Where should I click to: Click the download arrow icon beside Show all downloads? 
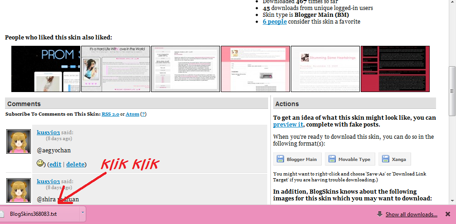379,214
